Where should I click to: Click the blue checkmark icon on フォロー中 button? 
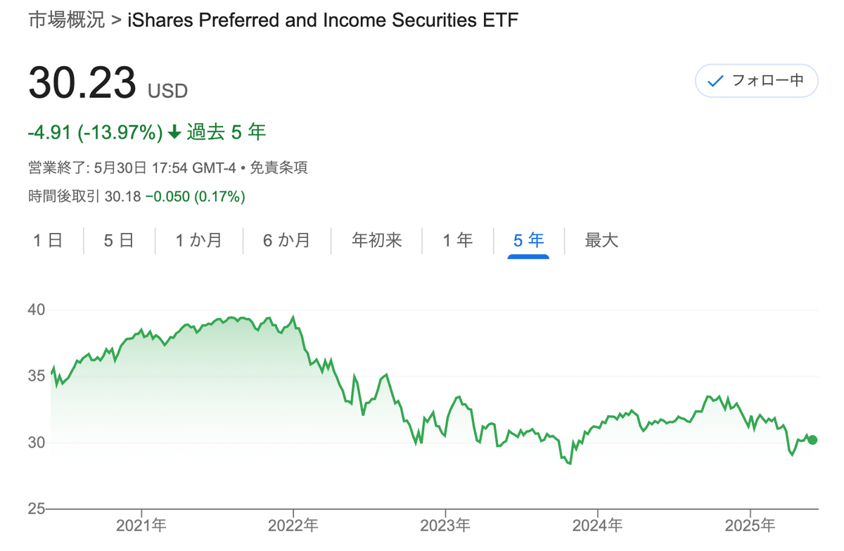715,80
